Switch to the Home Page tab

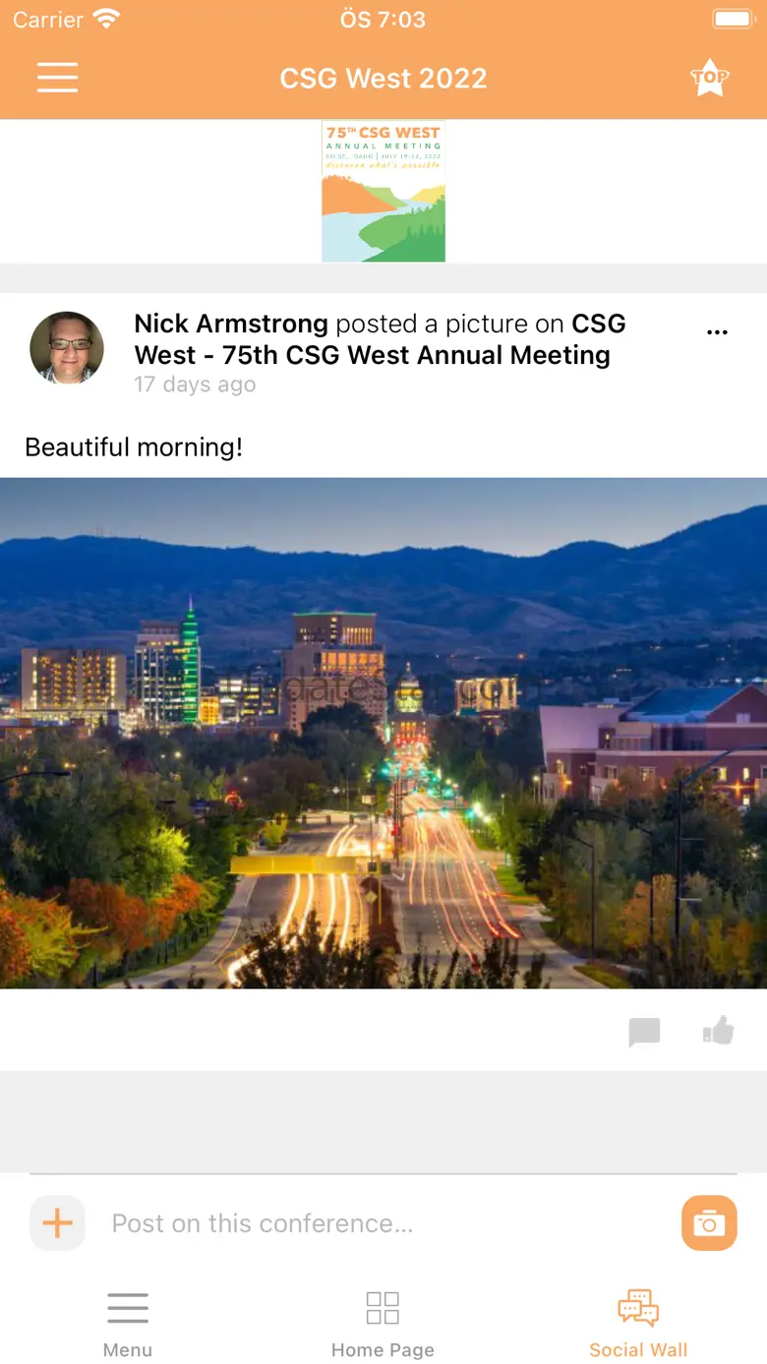point(383,1324)
